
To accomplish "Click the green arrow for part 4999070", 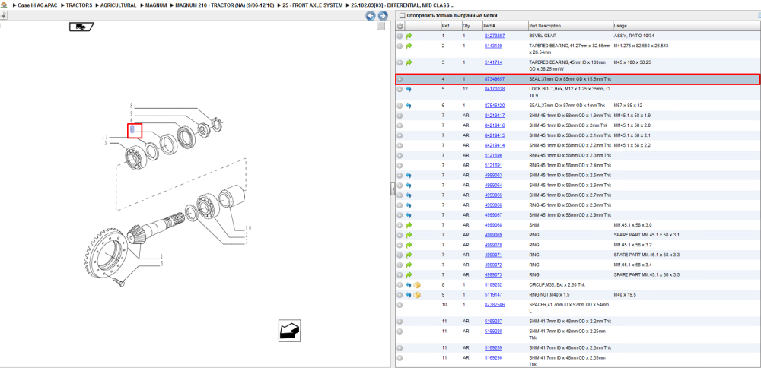I will [x=409, y=245].
